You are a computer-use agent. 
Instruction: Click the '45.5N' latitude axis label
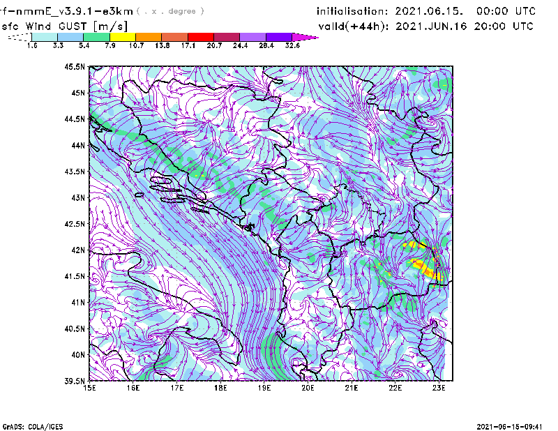point(75,66)
